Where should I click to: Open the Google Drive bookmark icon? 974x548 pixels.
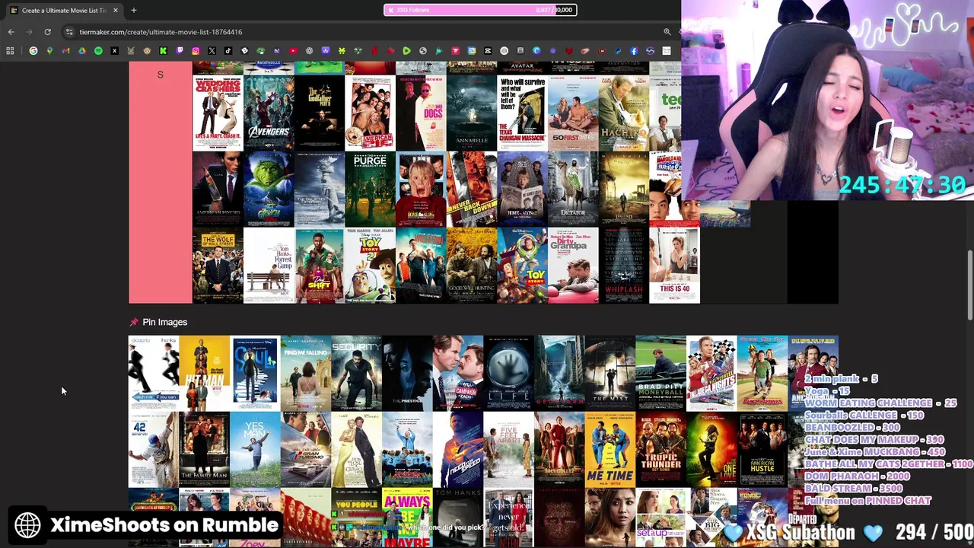(x=82, y=51)
